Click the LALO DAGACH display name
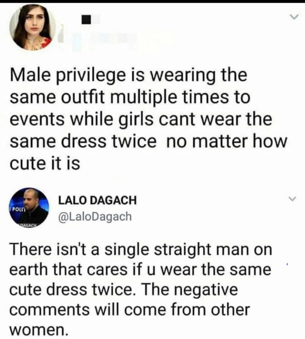The height and width of the screenshot is (339, 305). 98,200
